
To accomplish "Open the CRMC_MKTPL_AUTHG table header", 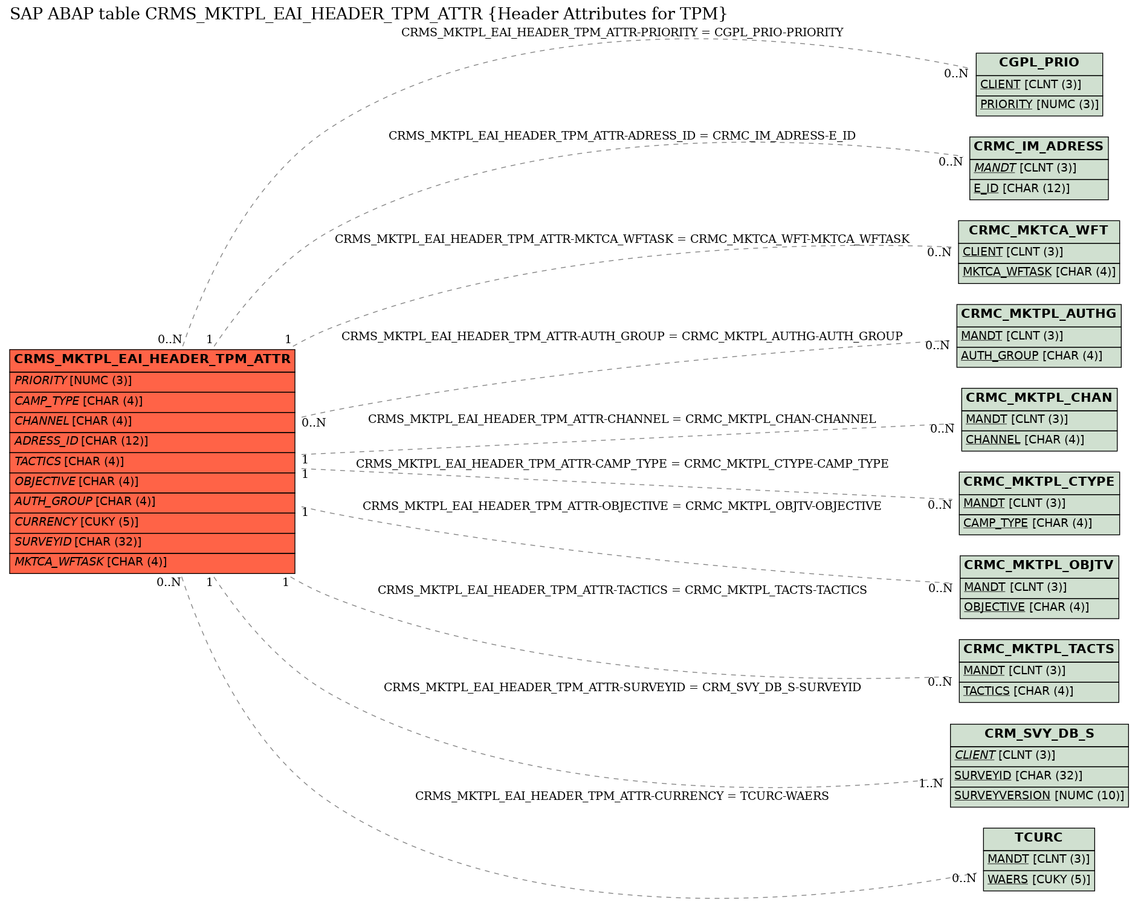I will point(1039,315).
